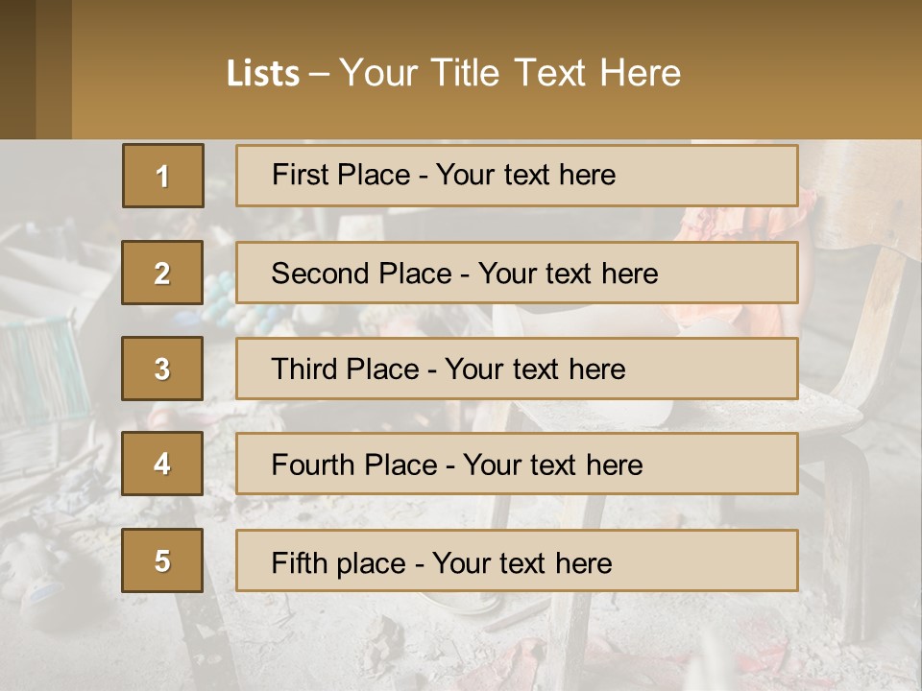Click the number 1 box
This screenshot has width=922, height=691.
pyautogui.click(x=163, y=176)
